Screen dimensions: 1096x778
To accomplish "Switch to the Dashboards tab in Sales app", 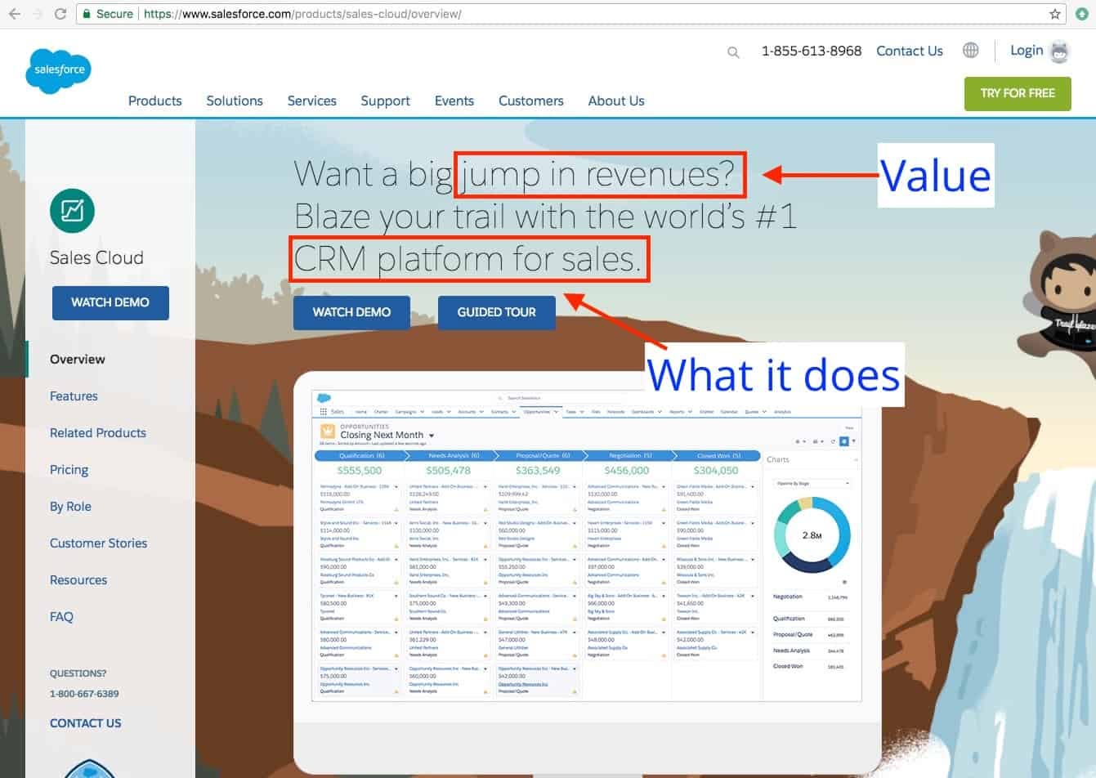I will (x=643, y=411).
